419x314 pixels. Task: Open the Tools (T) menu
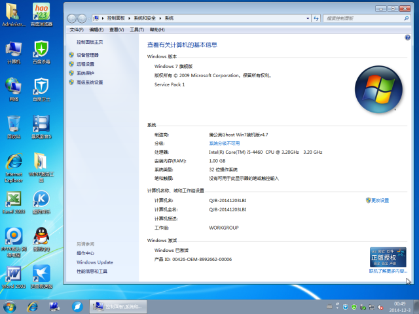[137, 29]
